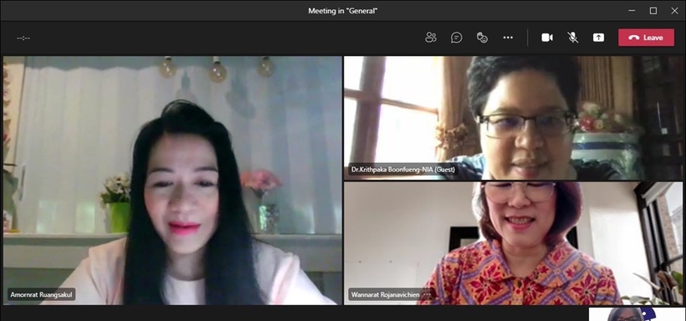The width and height of the screenshot is (686, 321).
Task: Open the self-view thumbnail at bottom corner
Action: 637,314
